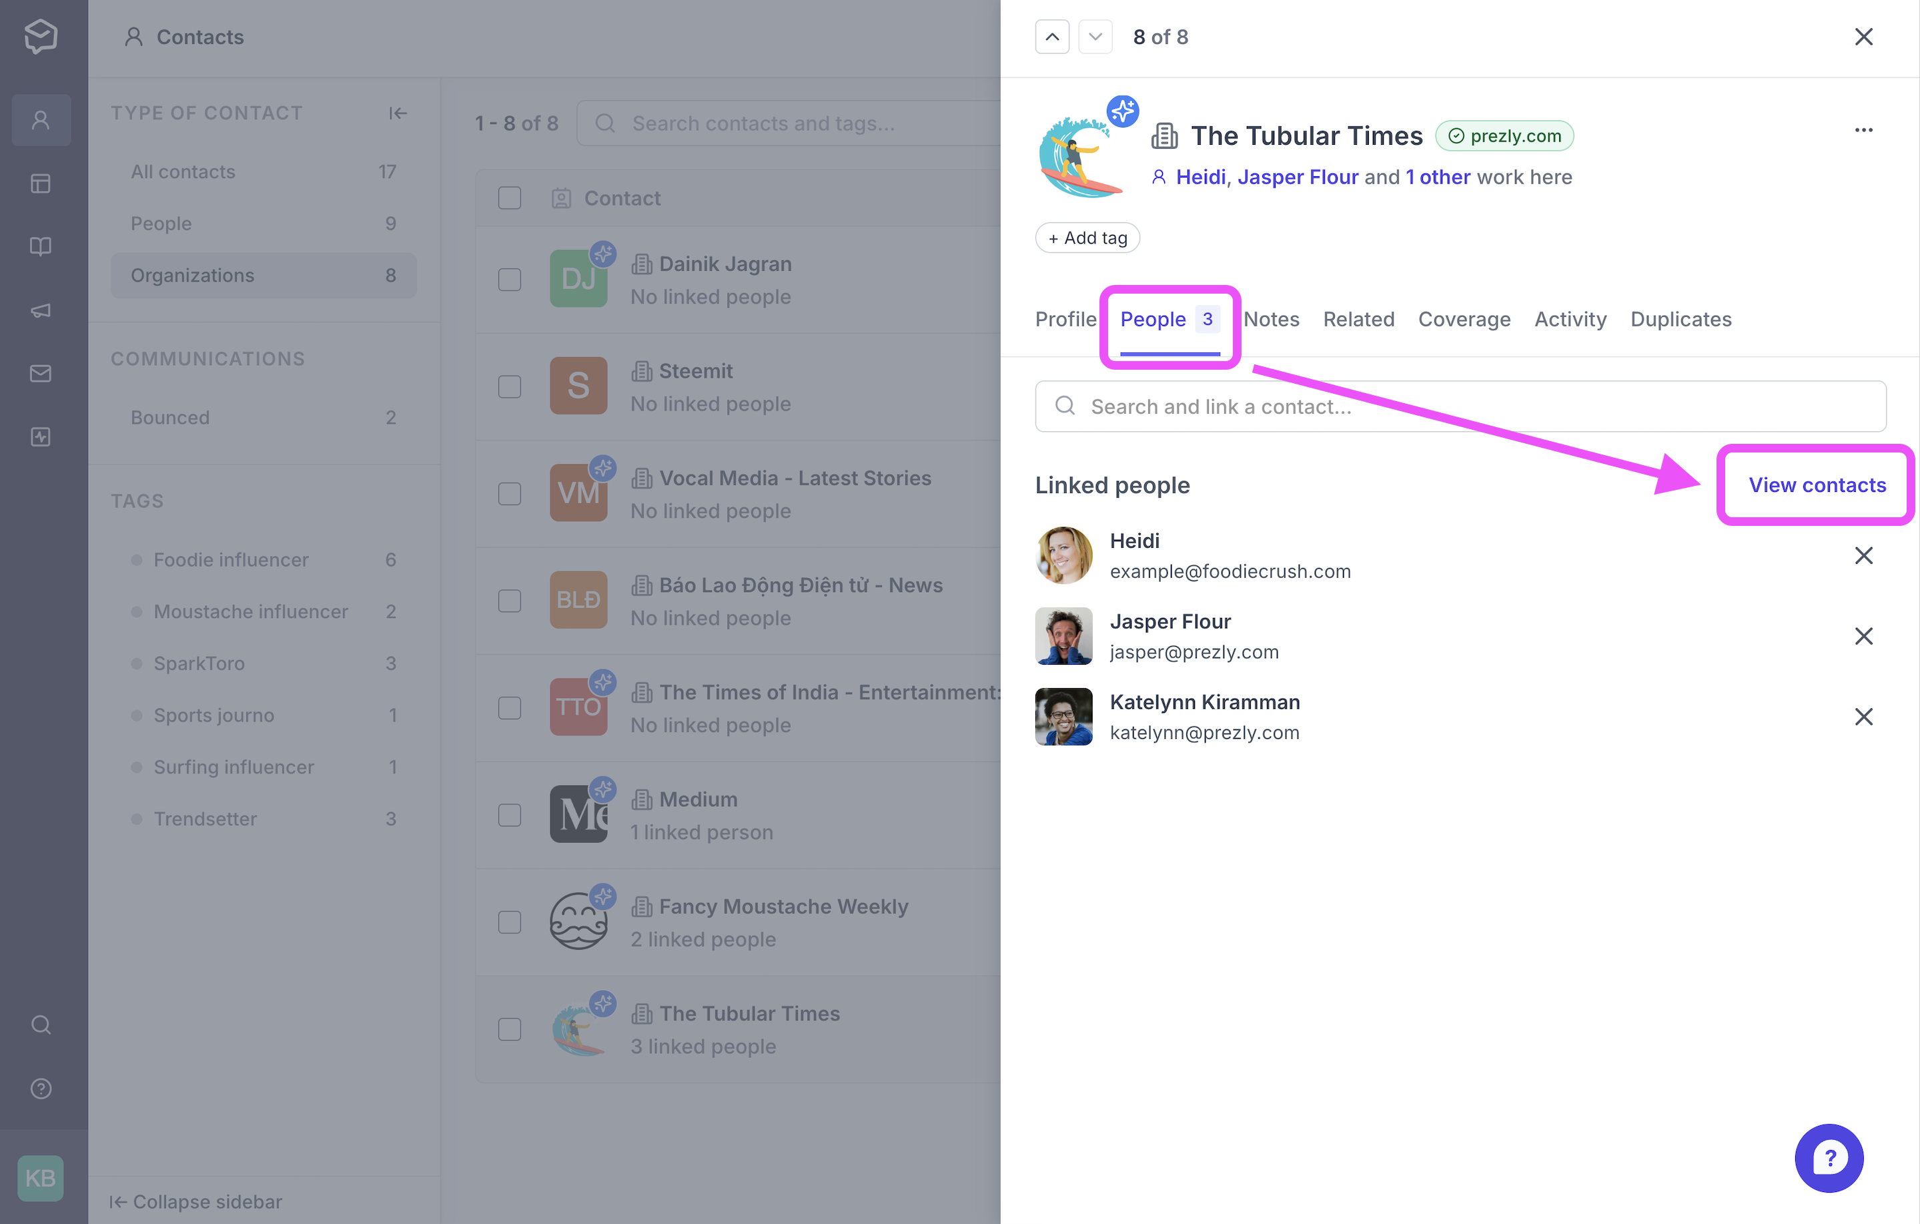Click the '1 other' link
This screenshot has height=1224, width=1920.
[1438, 176]
